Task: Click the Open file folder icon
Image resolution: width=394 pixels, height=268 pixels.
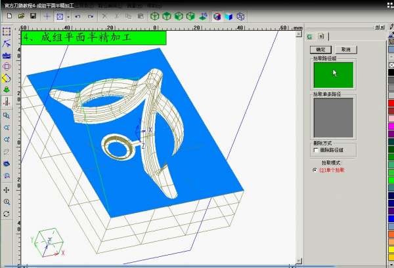Action: [x=20, y=15]
